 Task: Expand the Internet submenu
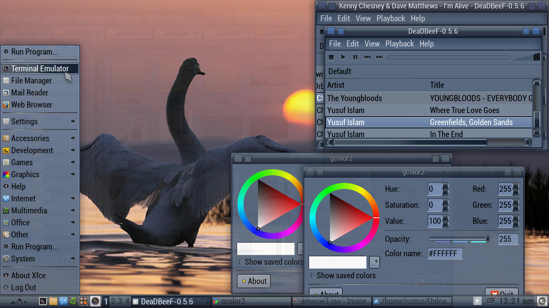point(40,199)
